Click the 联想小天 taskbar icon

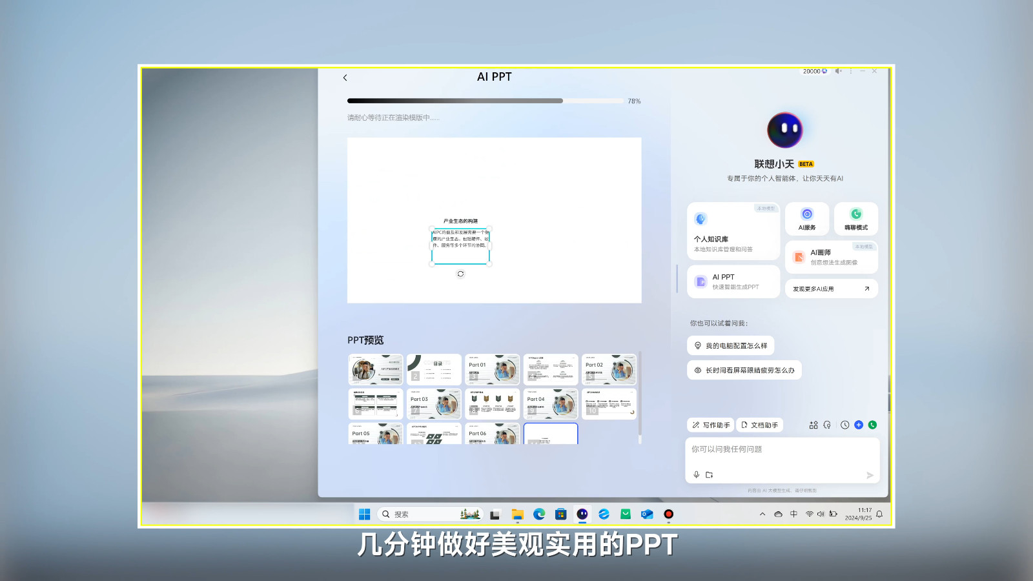pos(582,514)
